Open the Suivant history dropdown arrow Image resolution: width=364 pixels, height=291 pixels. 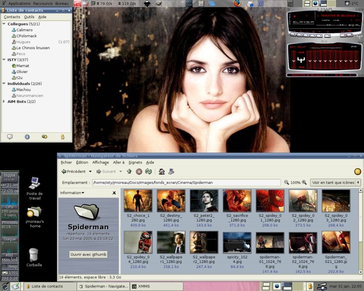[x=121, y=171]
